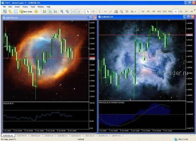Open the Market Watch window icon
This screenshot has width=196, height=141.
click(16, 12)
